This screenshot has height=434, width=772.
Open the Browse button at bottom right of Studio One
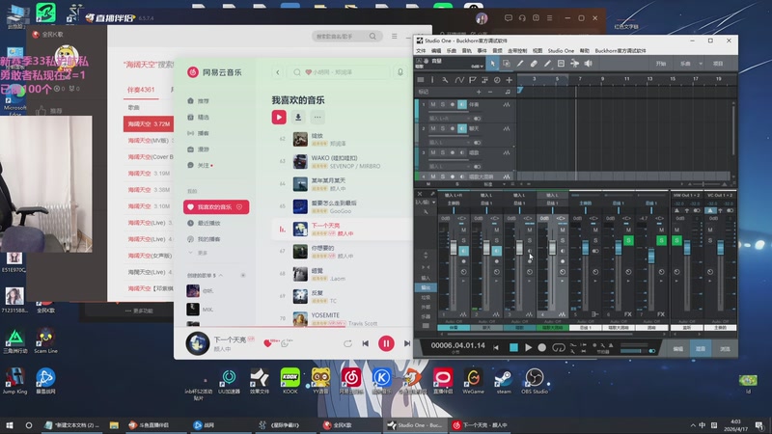tap(725, 348)
